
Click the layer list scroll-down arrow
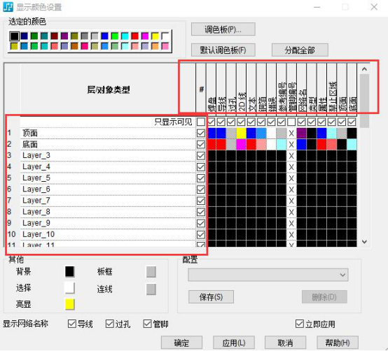364,242
